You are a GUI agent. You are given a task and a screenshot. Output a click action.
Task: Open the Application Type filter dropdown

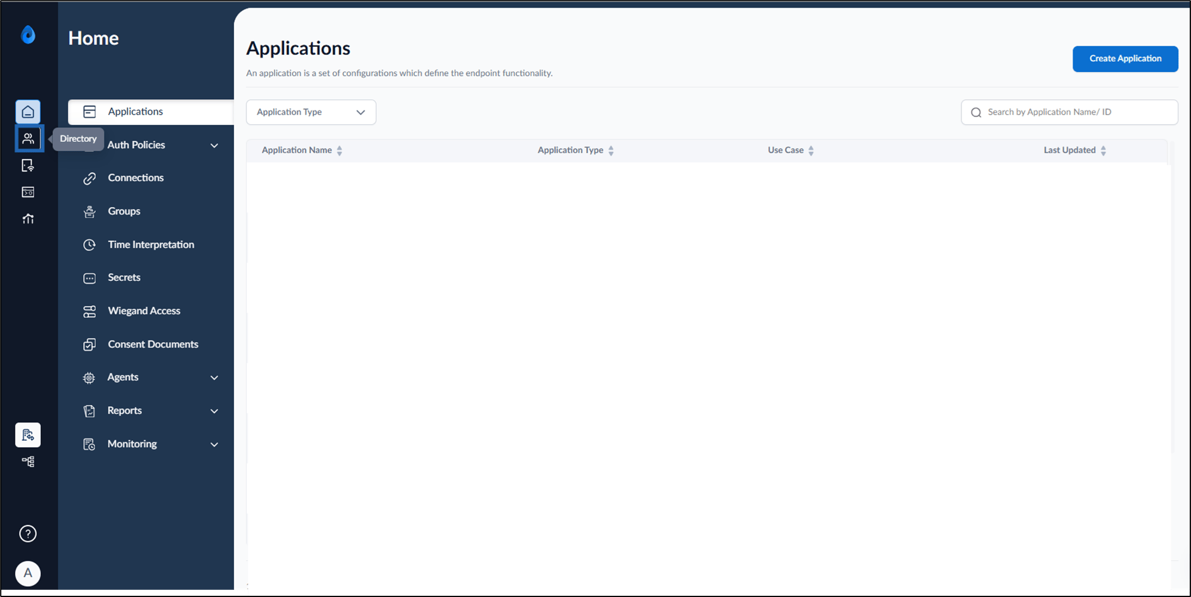pos(311,112)
